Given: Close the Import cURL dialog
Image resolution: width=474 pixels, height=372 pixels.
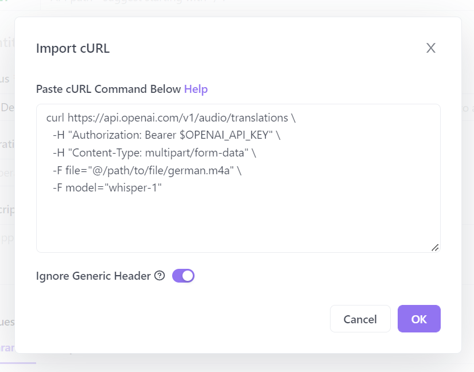Looking at the screenshot, I should (431, 48).
